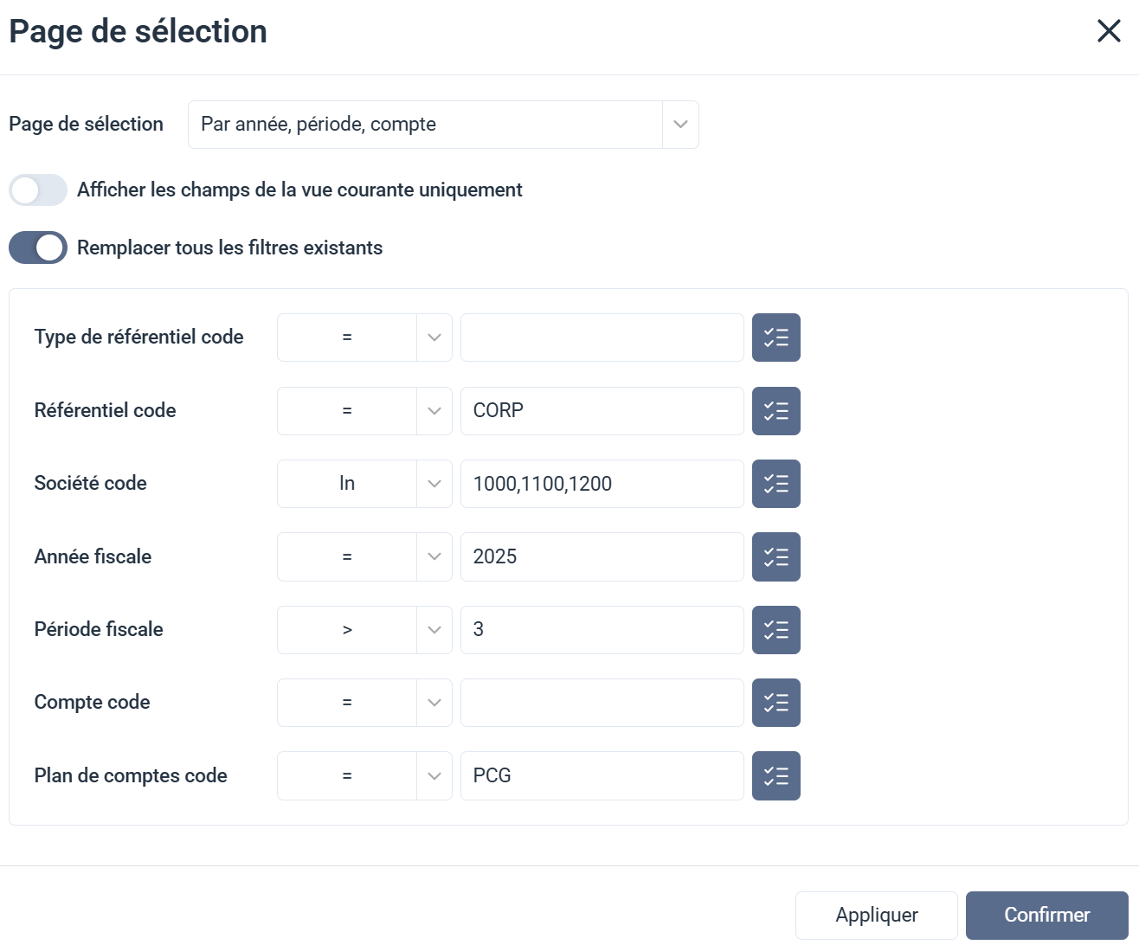Open value picker for Plan de comptes code
Screen dimensions: 1139x945
click(x=775, y=776)
